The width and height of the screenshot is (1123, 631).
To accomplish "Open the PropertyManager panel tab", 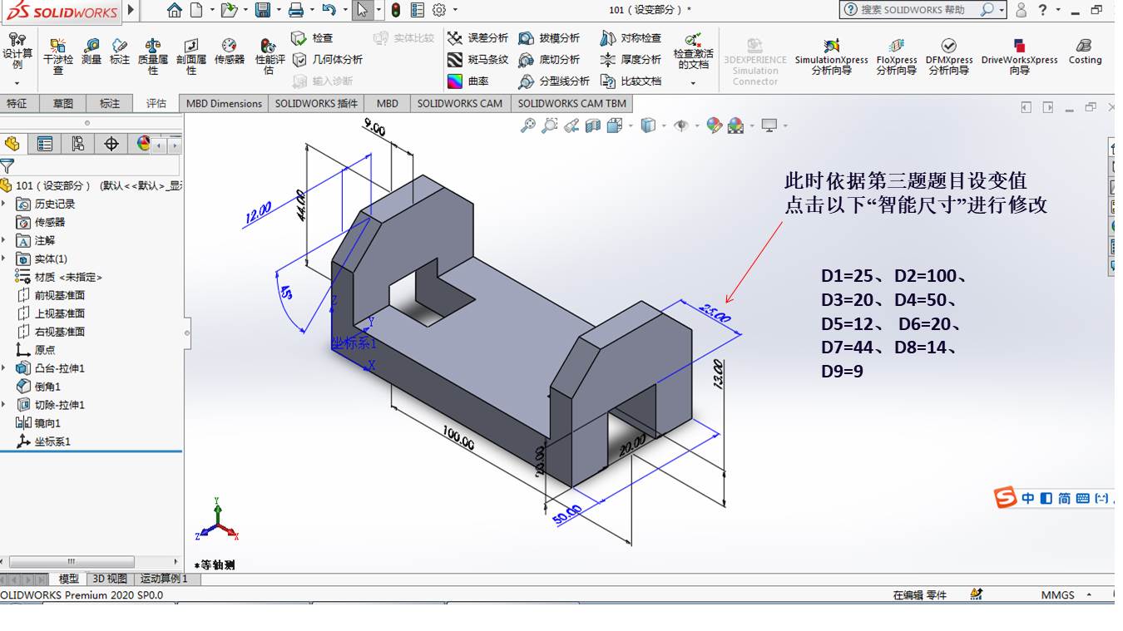I will coord(45,144).
